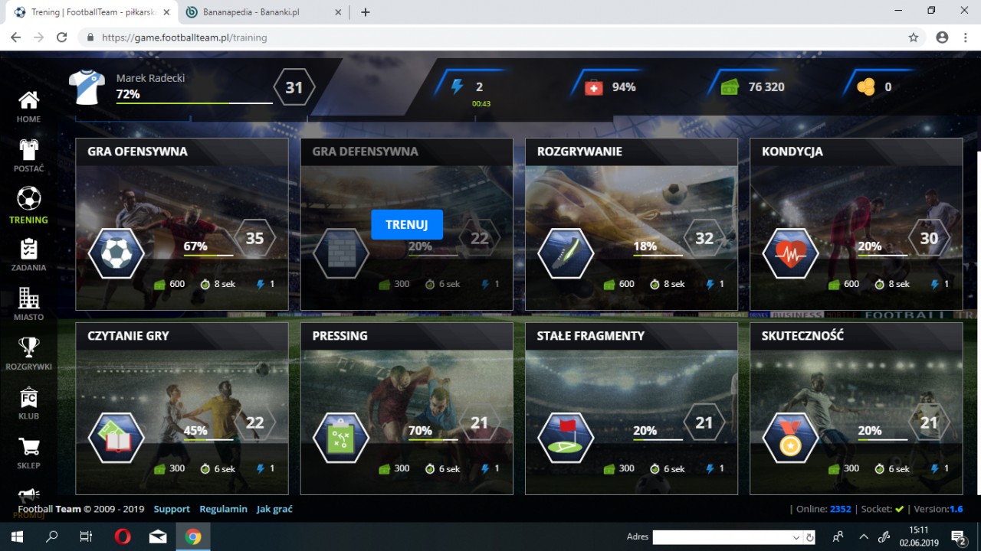Click the Marek Radecki player name

point(150,78)
